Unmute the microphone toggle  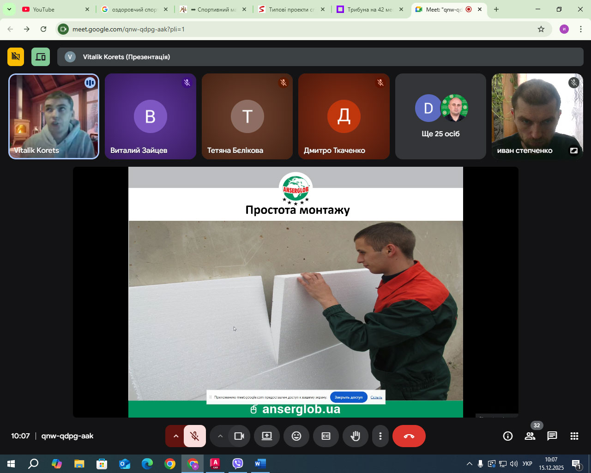coord(195,436)
